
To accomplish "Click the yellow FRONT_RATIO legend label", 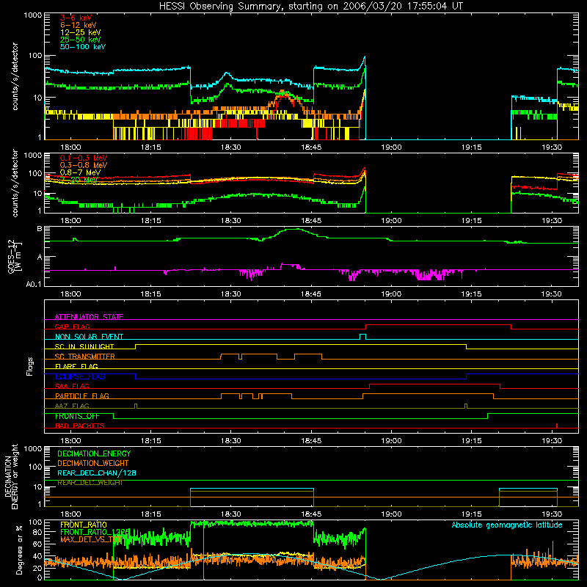I will (x=84, y=525).
